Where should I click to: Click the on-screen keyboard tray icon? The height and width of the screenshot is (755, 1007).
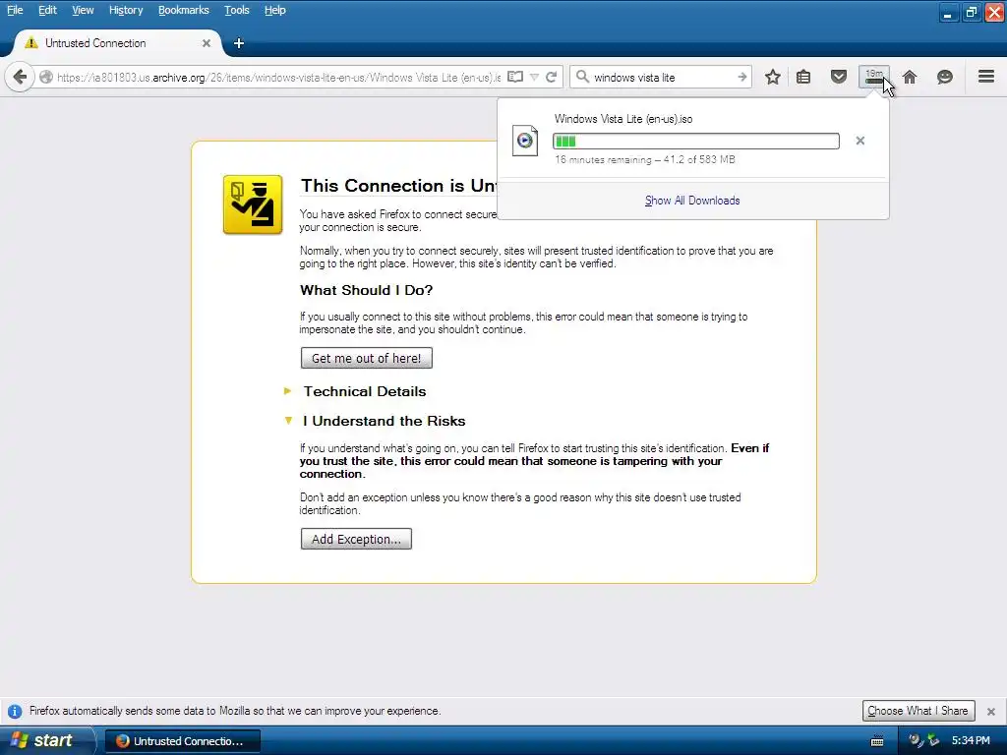tap(877, 741)
